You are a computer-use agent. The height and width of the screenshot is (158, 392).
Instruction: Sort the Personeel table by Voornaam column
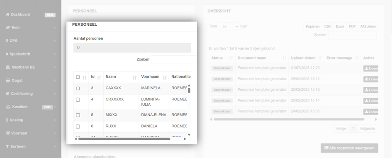[154, 77]
